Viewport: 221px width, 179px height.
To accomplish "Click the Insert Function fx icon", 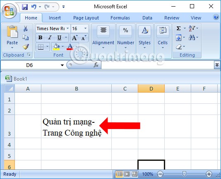I will click(x=96, y=65).
